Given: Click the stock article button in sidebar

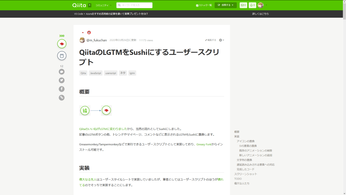Looking at the screenshot, I should click(x=62, y=55).
